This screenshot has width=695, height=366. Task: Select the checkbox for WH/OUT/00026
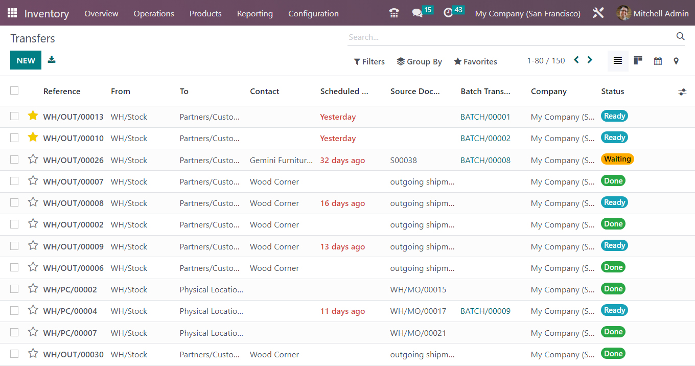click(x=14, y=159)
